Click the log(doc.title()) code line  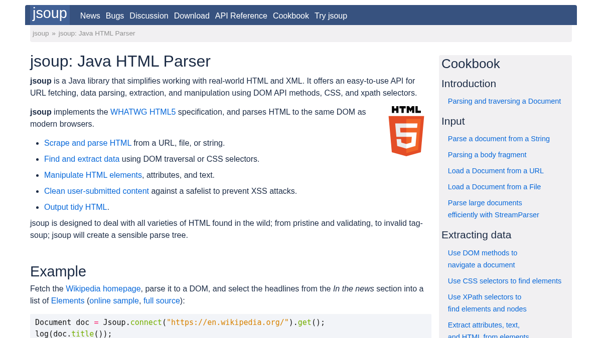(74, 333)
